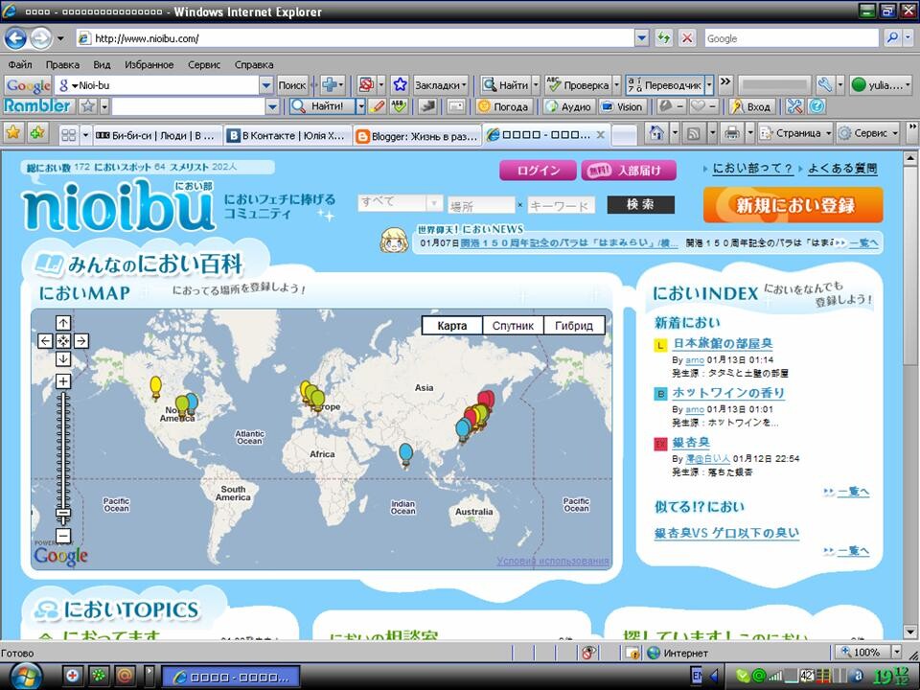Click the Add to Favorites star-plus icon
This screenshot has width=920, height=690.
pos(37,133)
